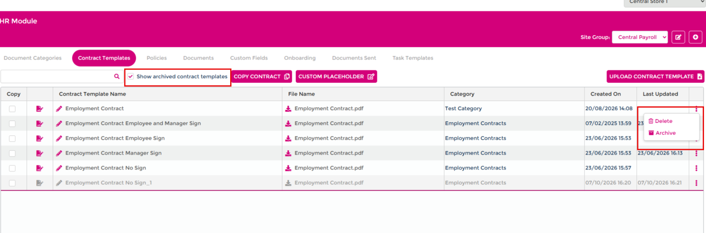Open the Central Store 1 dropdown

pyautogui.click(x=665, y=2)
